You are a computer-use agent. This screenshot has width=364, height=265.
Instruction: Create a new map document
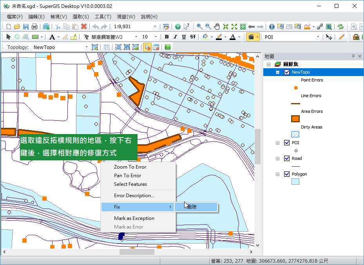click(9, 27)
